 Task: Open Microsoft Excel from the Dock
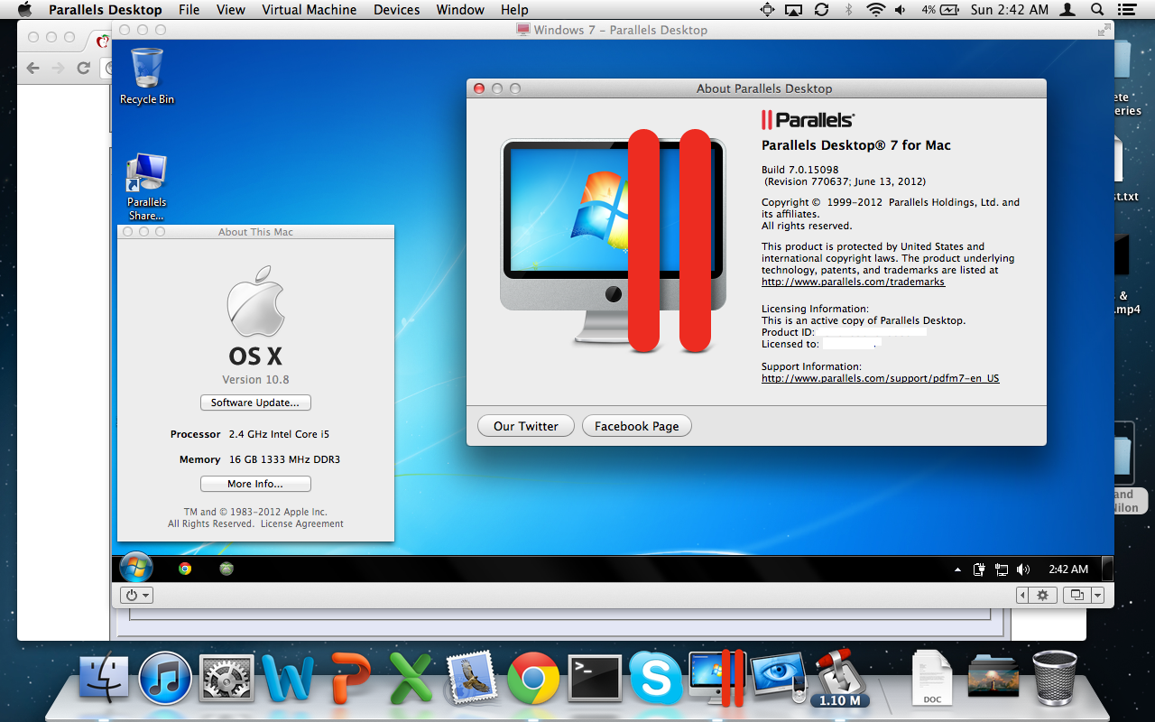(x=411, y=679)
